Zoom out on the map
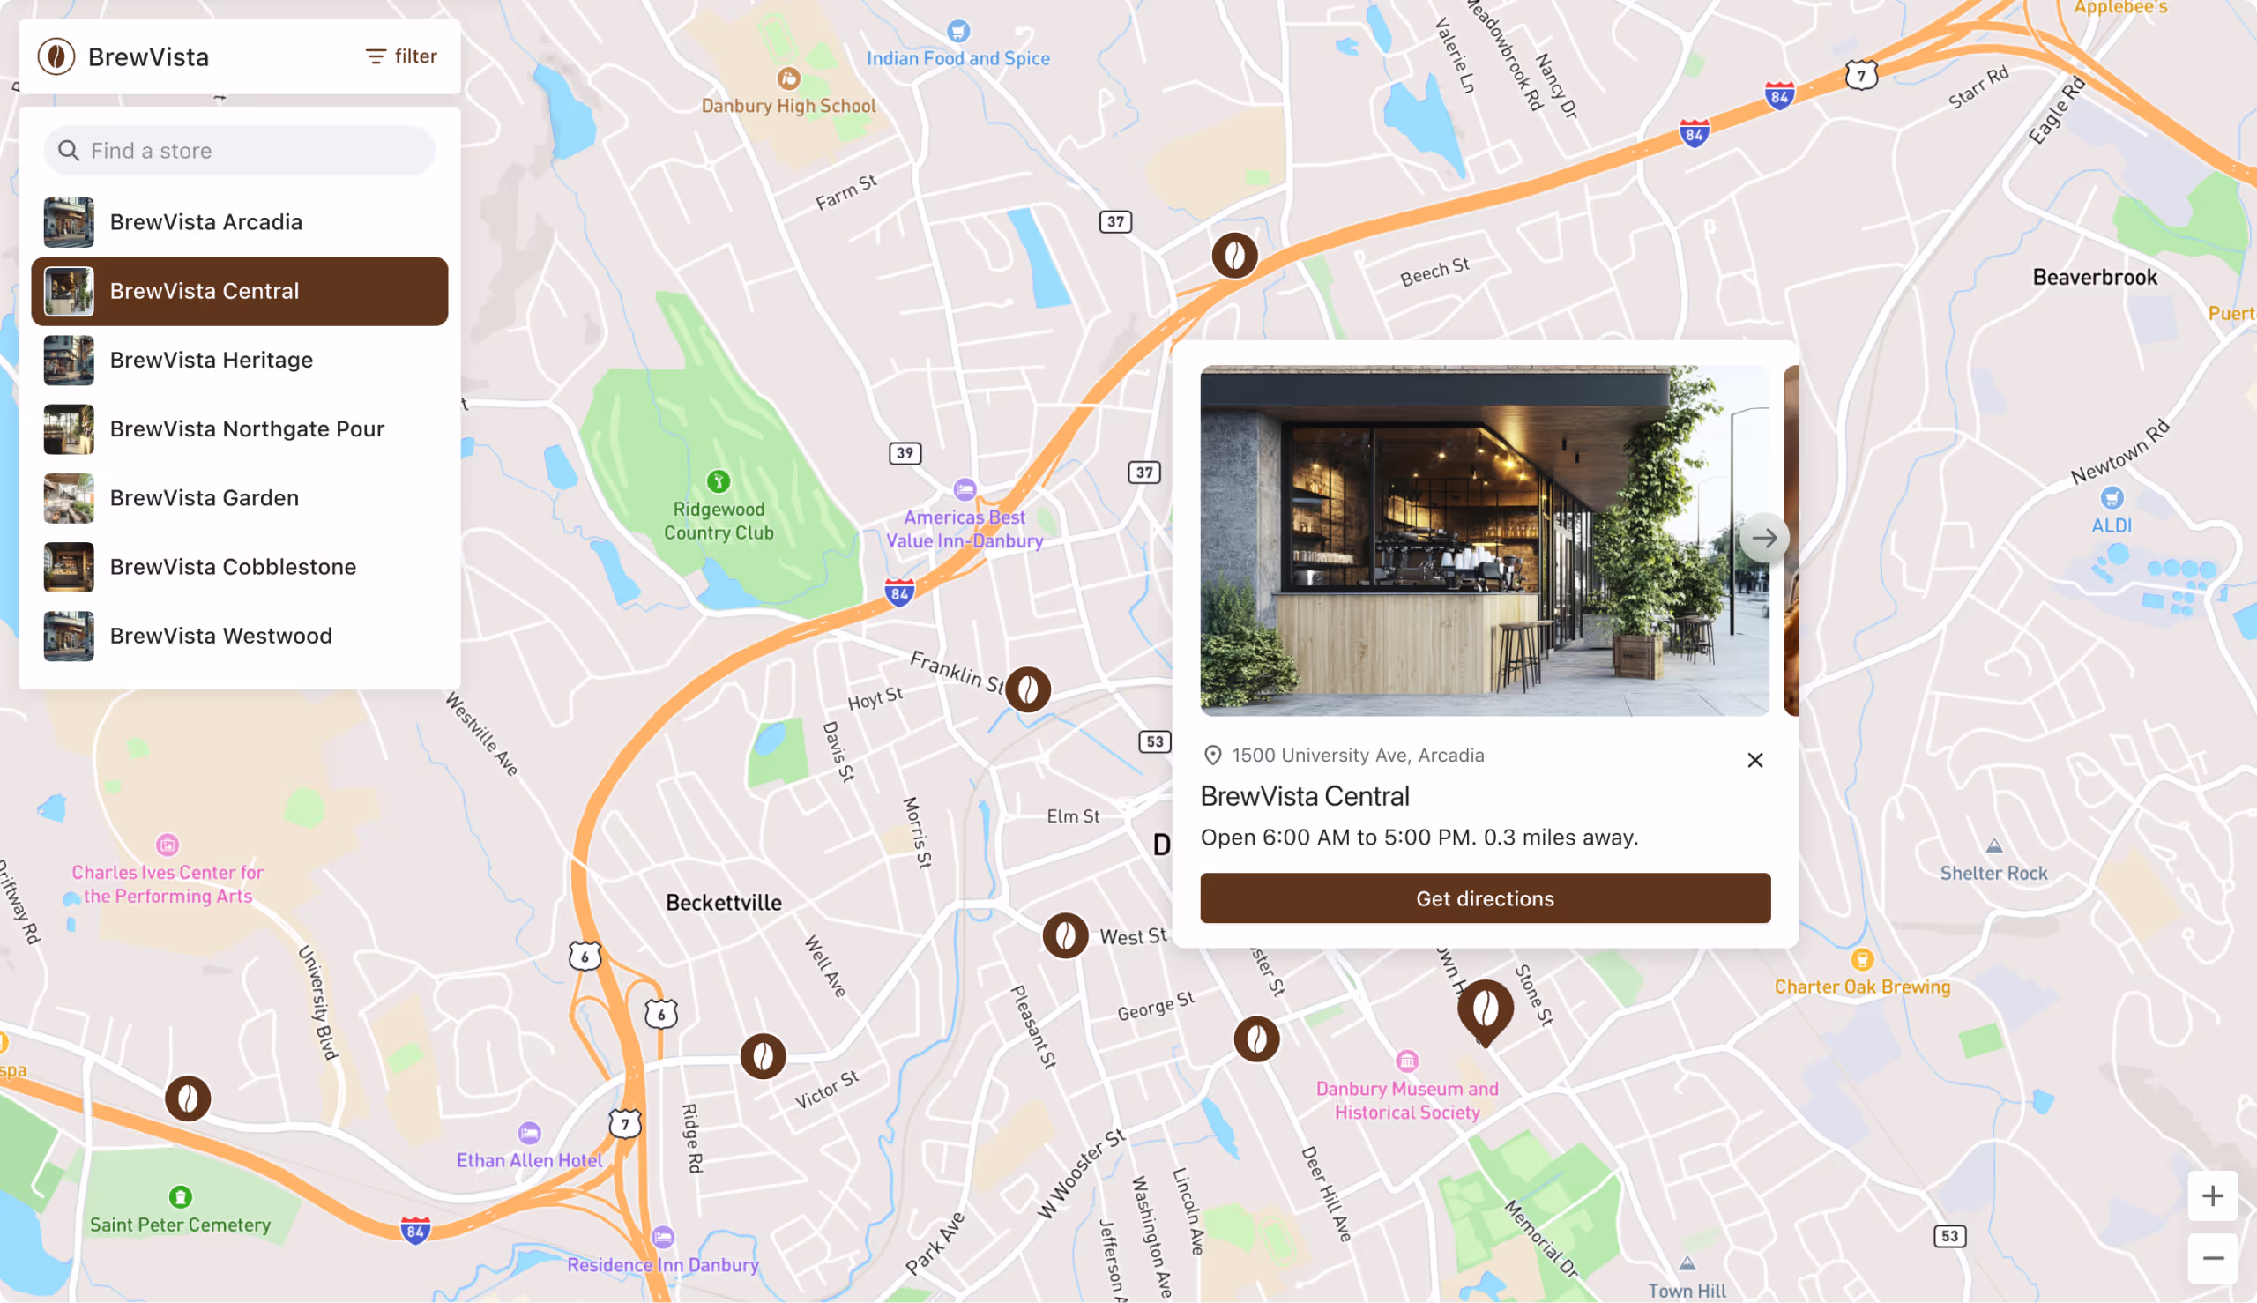2257x1303 pixels. [x=2212, y=1257]
